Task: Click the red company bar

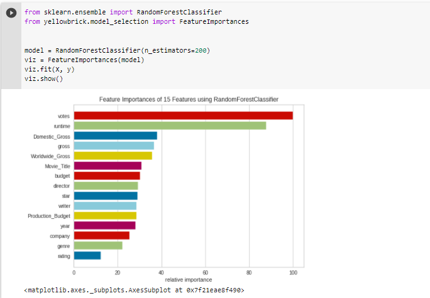Action: (102, 236)
